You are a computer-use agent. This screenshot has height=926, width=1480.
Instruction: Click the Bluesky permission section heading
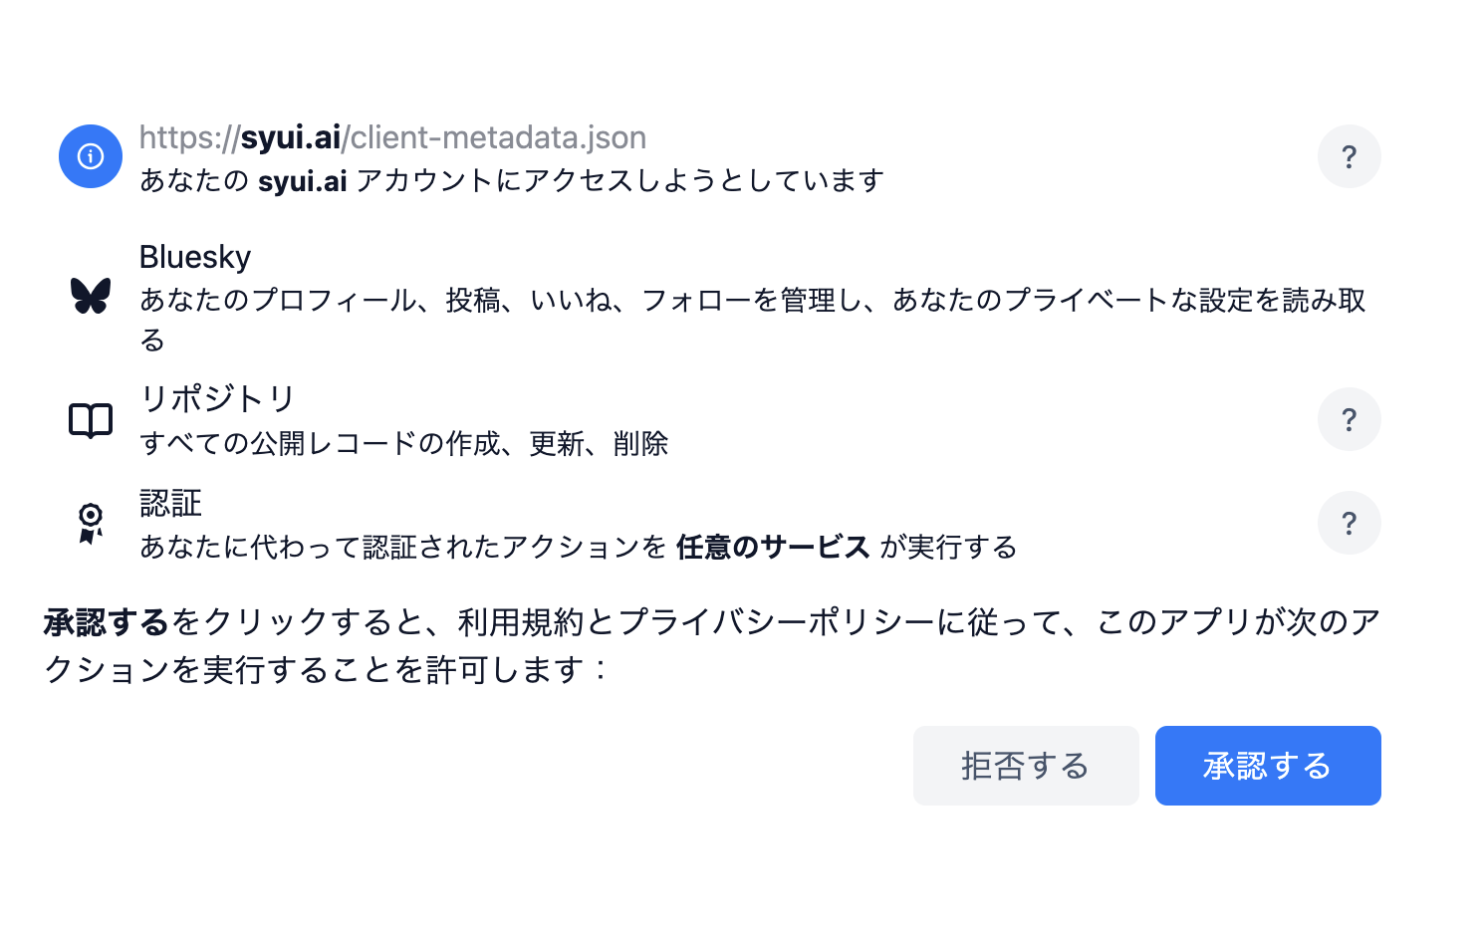point(195,257)
